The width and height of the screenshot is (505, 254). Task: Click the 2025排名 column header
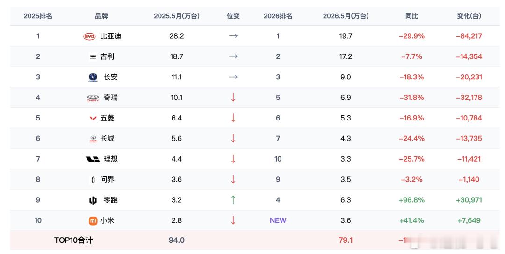(x=38, y=16)
